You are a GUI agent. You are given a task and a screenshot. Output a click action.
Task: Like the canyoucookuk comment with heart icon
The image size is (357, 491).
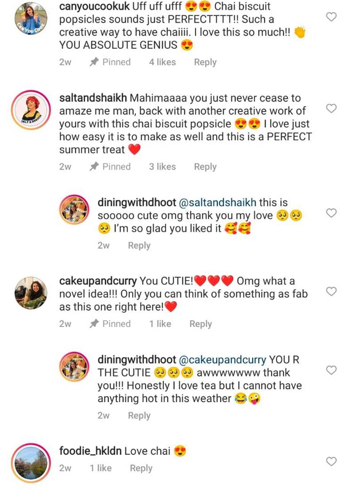click(x=331, y=17)
